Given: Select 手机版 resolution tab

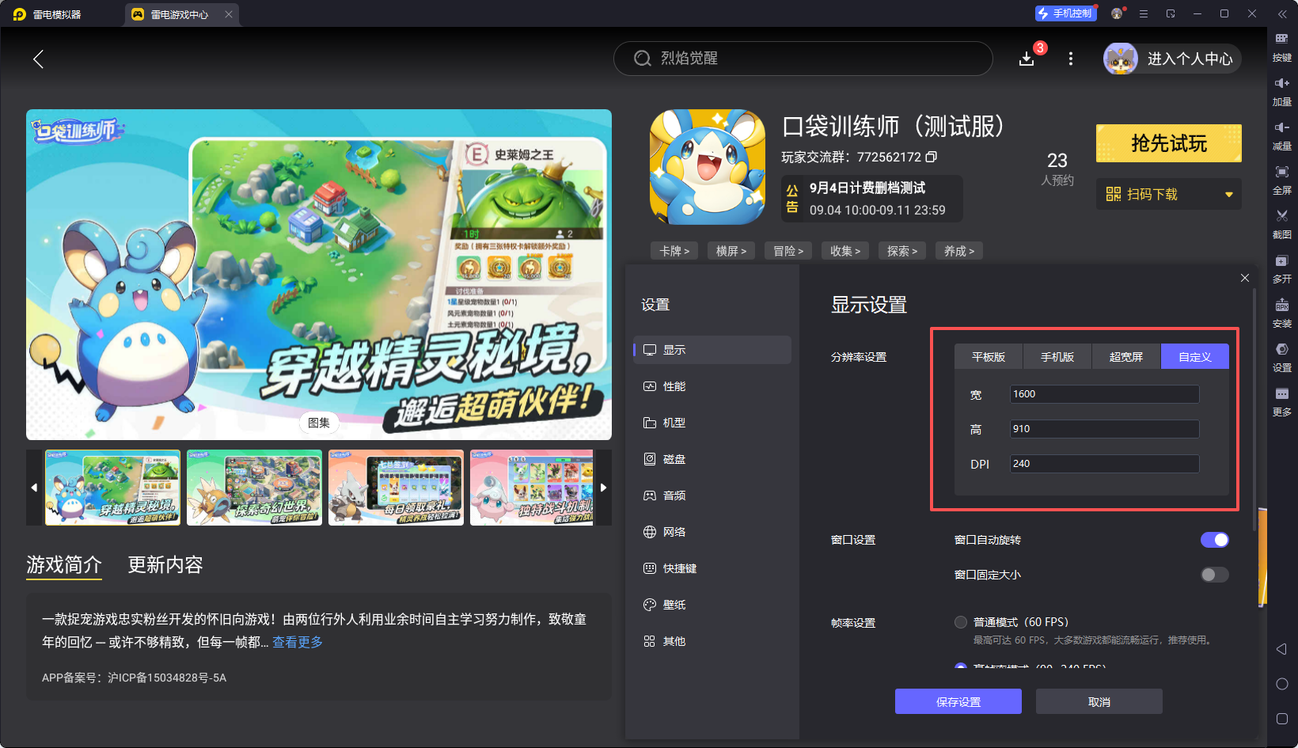Looking at the screenshot, I should click(1057, 357).
